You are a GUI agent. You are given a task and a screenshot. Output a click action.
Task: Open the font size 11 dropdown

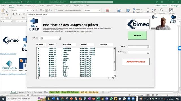[x=31, y=10]
